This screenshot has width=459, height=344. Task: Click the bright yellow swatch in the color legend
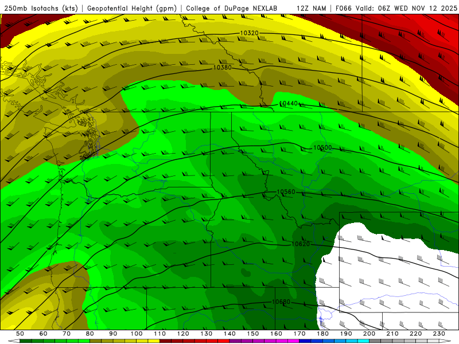154,341
